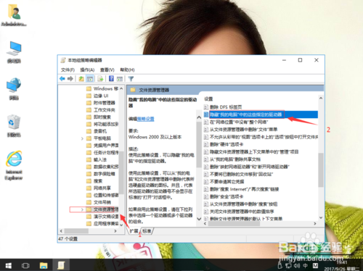
Task: Select policy 删除"硬件"选项卡
Action: (x=227, y=144)
